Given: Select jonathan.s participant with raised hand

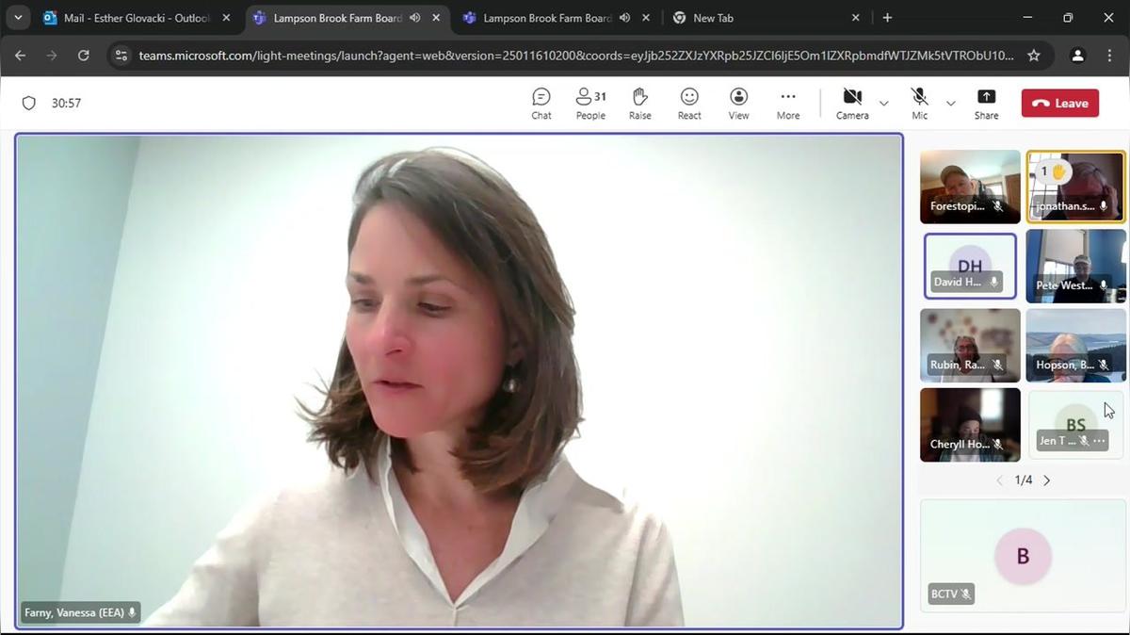Looking at the screenshot, I should 1076,186.
